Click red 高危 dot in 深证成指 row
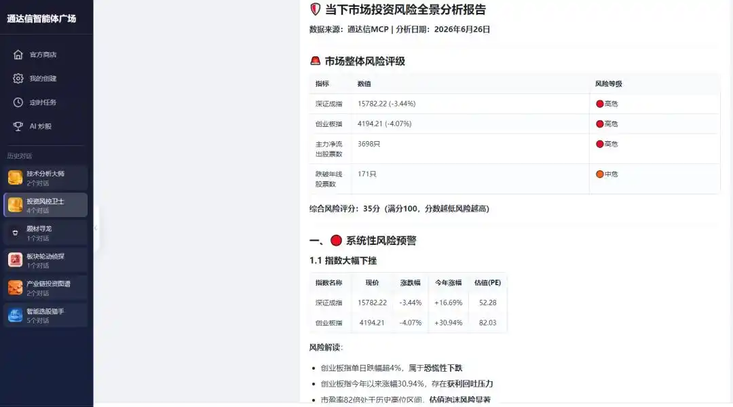Image resolution: width=733 pixels, height=407 pixels. point(600,104)
